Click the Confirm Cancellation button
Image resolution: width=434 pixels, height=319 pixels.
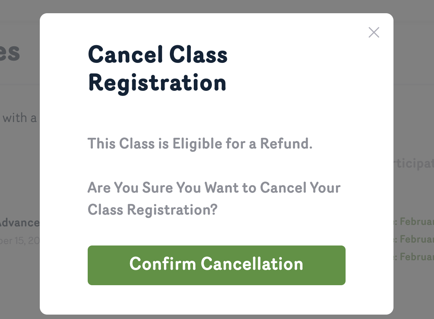click(216, 265)
